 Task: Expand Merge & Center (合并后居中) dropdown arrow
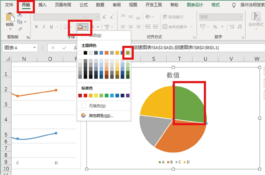tap(191, 27)
